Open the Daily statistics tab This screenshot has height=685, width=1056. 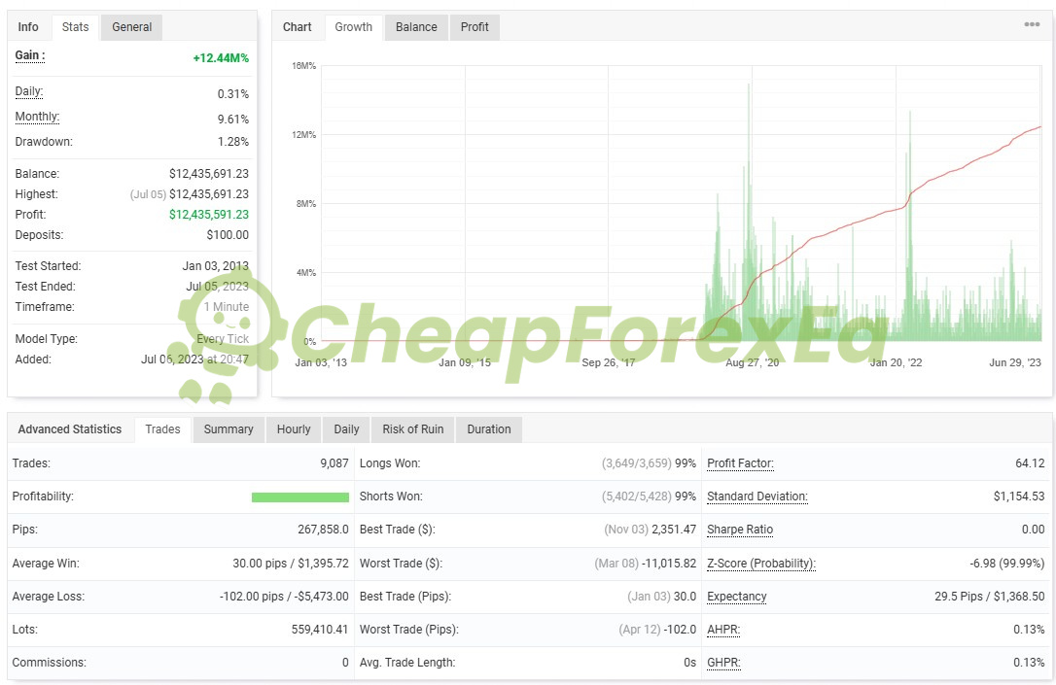coord(346,429)
